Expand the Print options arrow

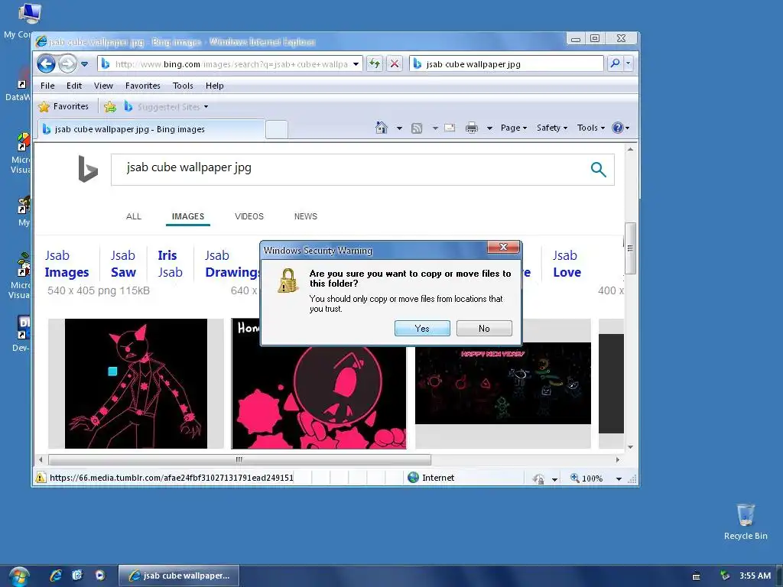[490, 128]
